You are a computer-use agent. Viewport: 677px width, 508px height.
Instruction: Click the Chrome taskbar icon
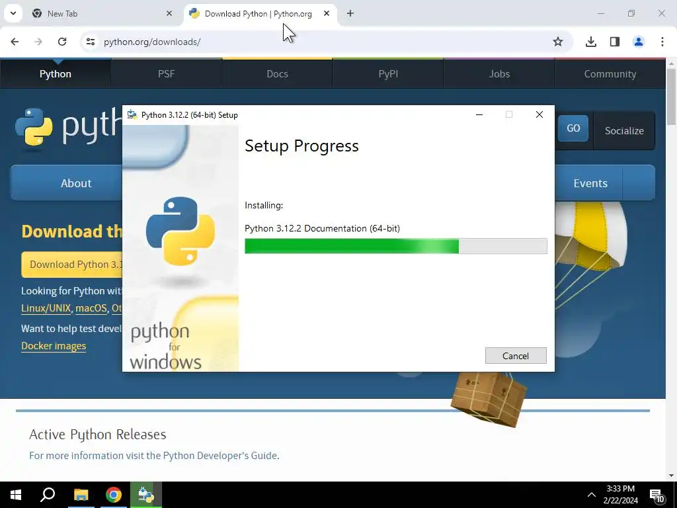[114, 495]
